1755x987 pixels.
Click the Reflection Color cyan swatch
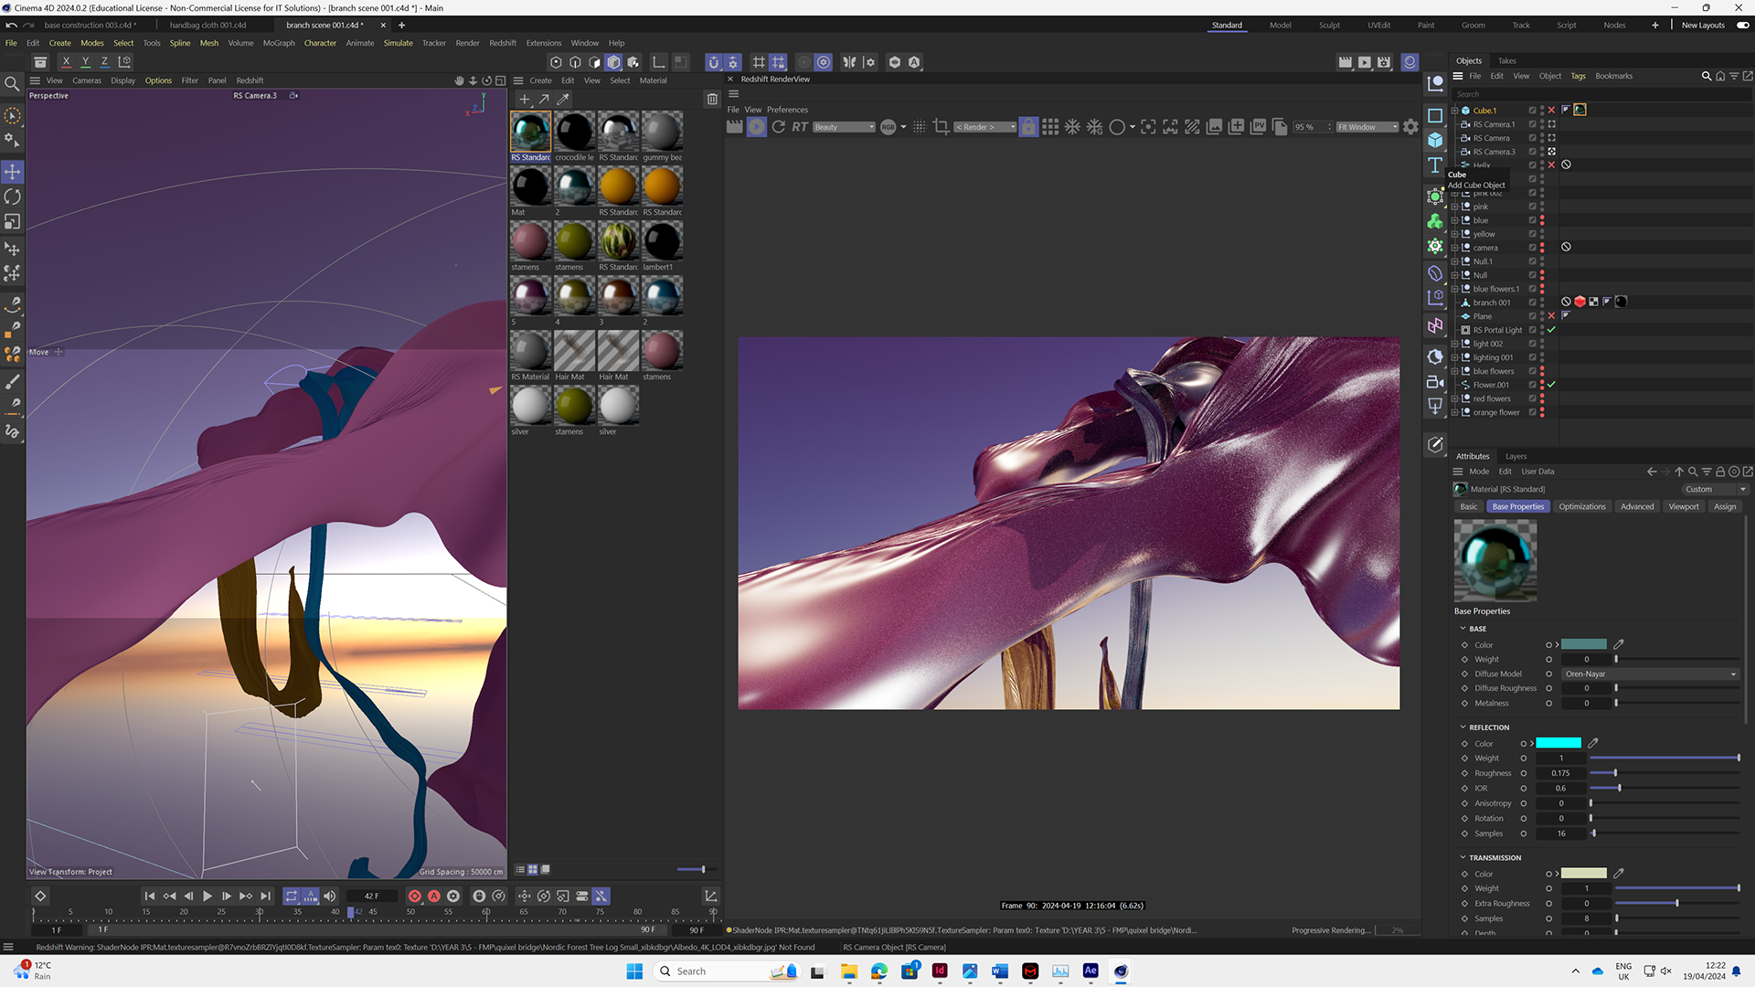coord(1558,743)
